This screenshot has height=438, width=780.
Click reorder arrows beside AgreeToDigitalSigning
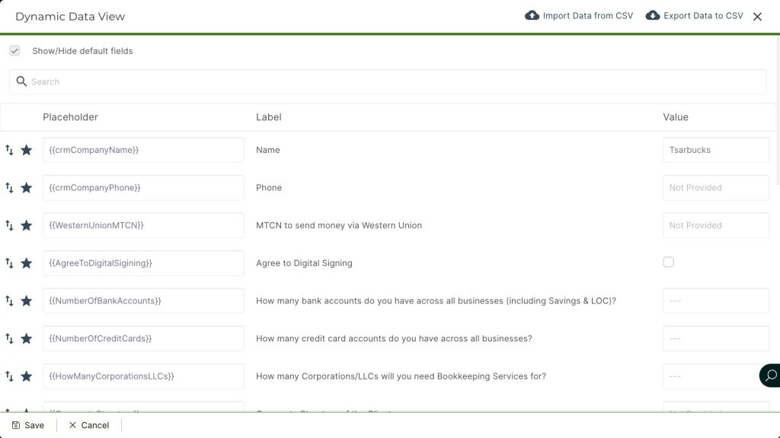point(9,263)
